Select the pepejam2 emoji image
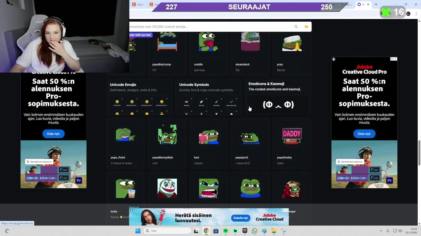 (x=250, y=138)
